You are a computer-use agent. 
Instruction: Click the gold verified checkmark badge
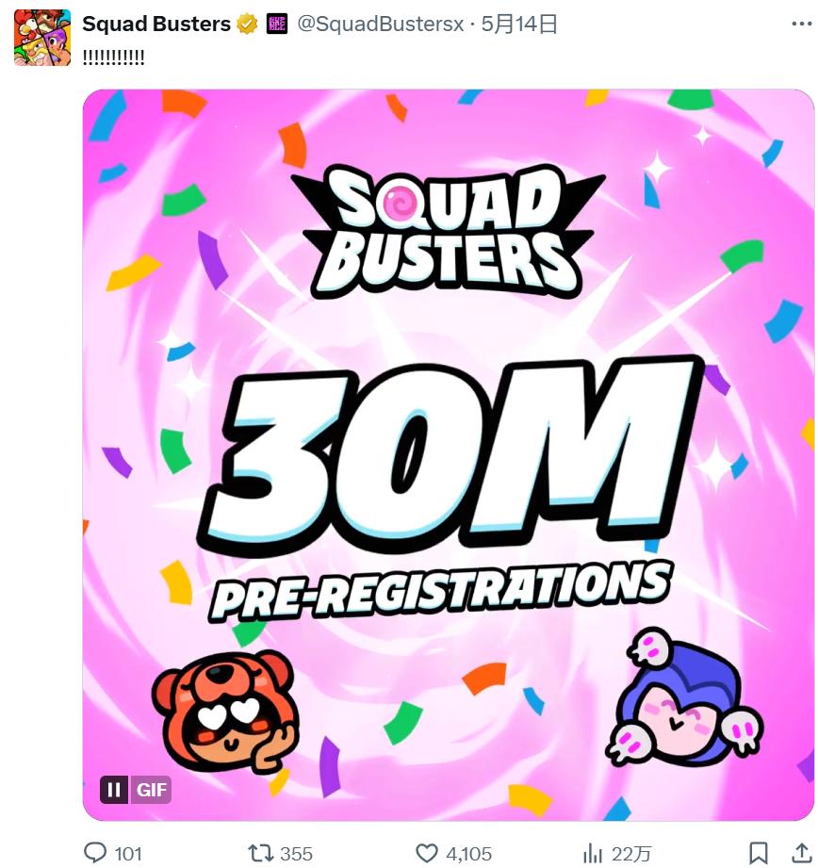pos(248,25)
